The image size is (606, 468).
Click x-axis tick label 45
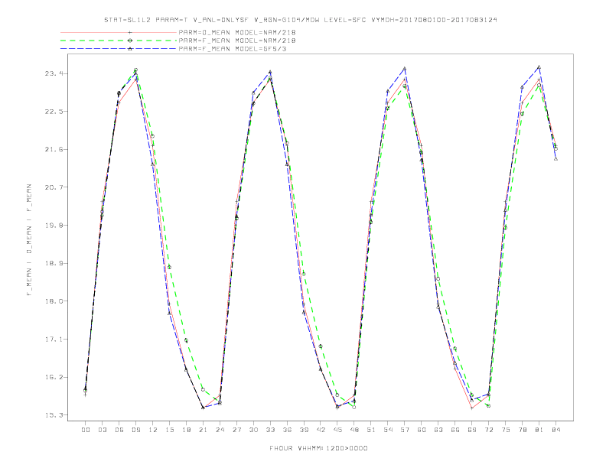(x=337, y=430)
